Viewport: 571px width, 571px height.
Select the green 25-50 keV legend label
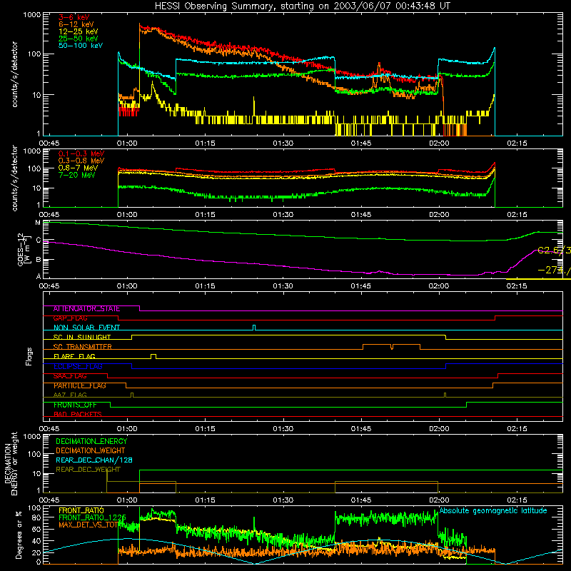point(78,39)
